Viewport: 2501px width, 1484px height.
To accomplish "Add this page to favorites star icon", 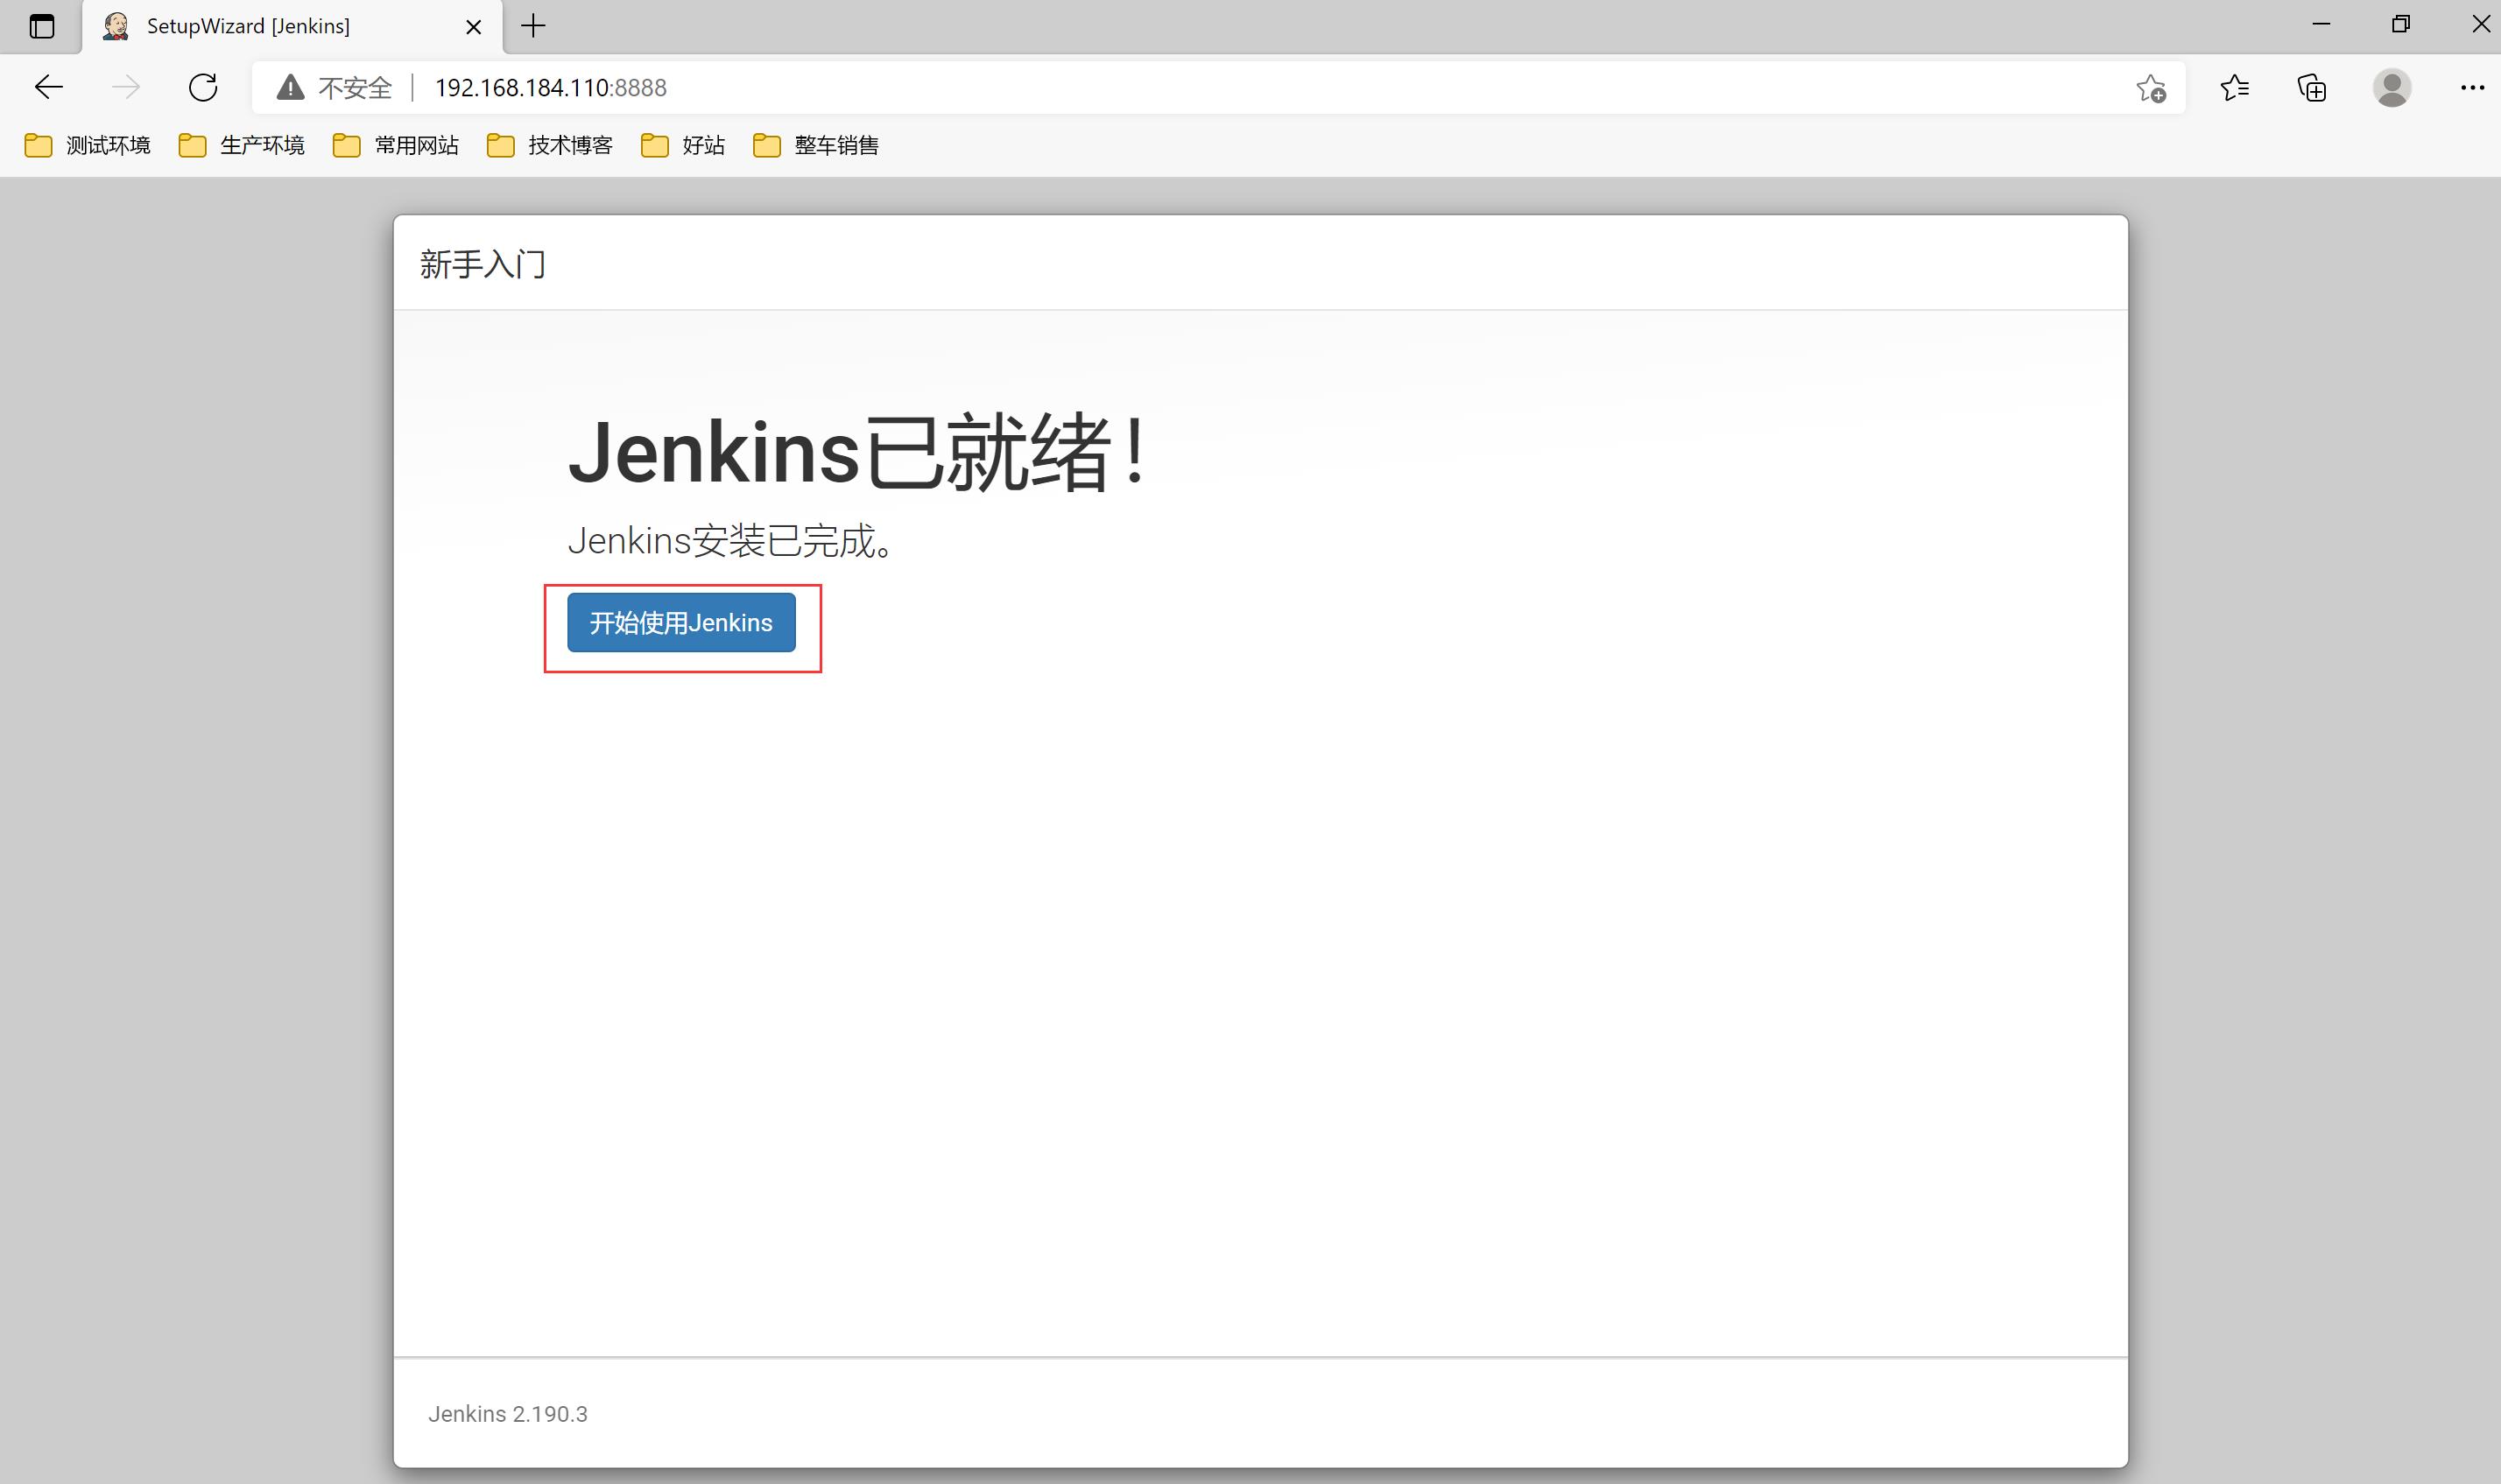I will click(2151, 88).
